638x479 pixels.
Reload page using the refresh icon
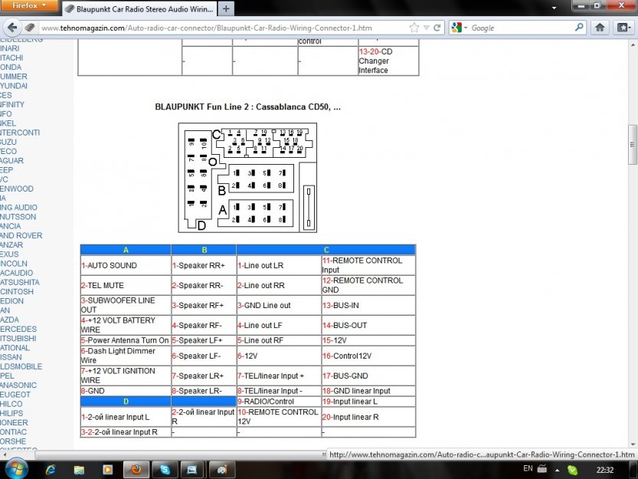(x=436, y=28)
